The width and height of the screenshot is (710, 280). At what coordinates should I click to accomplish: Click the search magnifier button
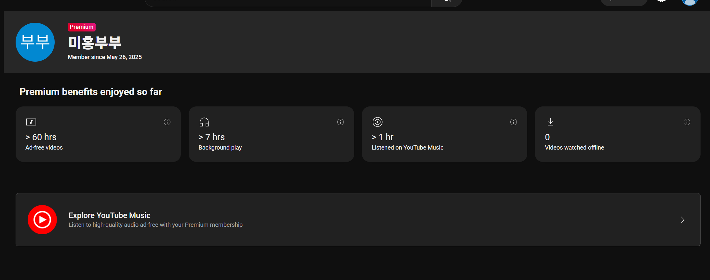(447, 3)
